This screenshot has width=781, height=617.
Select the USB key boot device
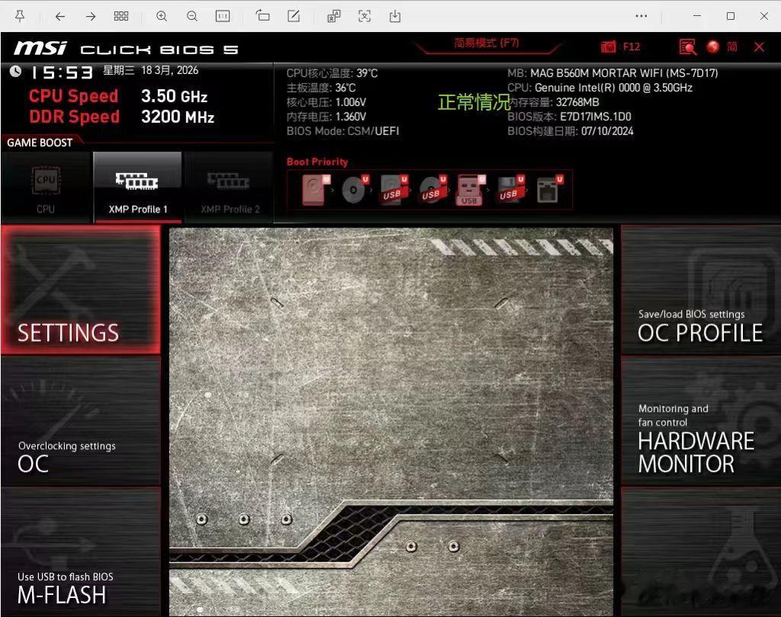470,190
